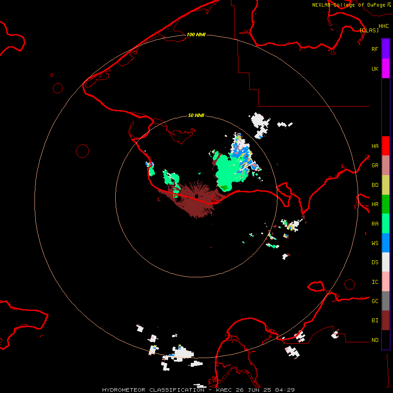Click the ND legend label

click(x=375, y=340)
